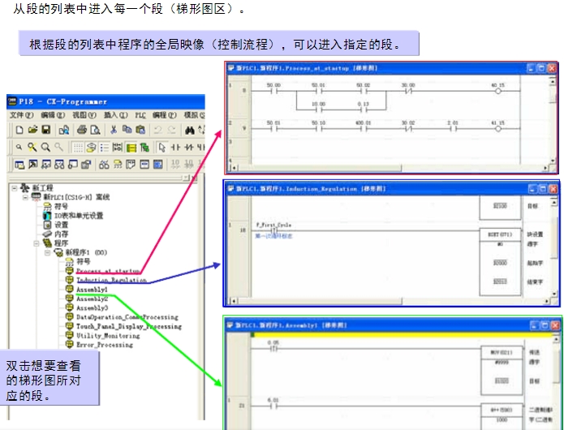Collapse the 新工程 root tree node
This screenshot has height=430, width=564.
[x=14, y=187]
